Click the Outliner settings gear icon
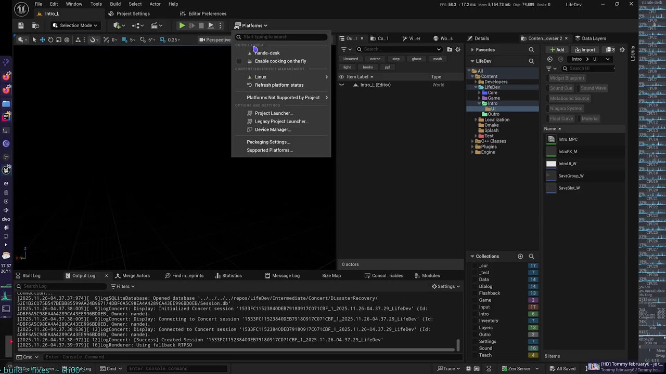The height and width of the screenshot is (374, 666). (458, 49)
